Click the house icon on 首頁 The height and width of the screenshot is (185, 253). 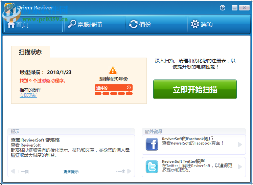pyautogui.click(x=11, y=24)
